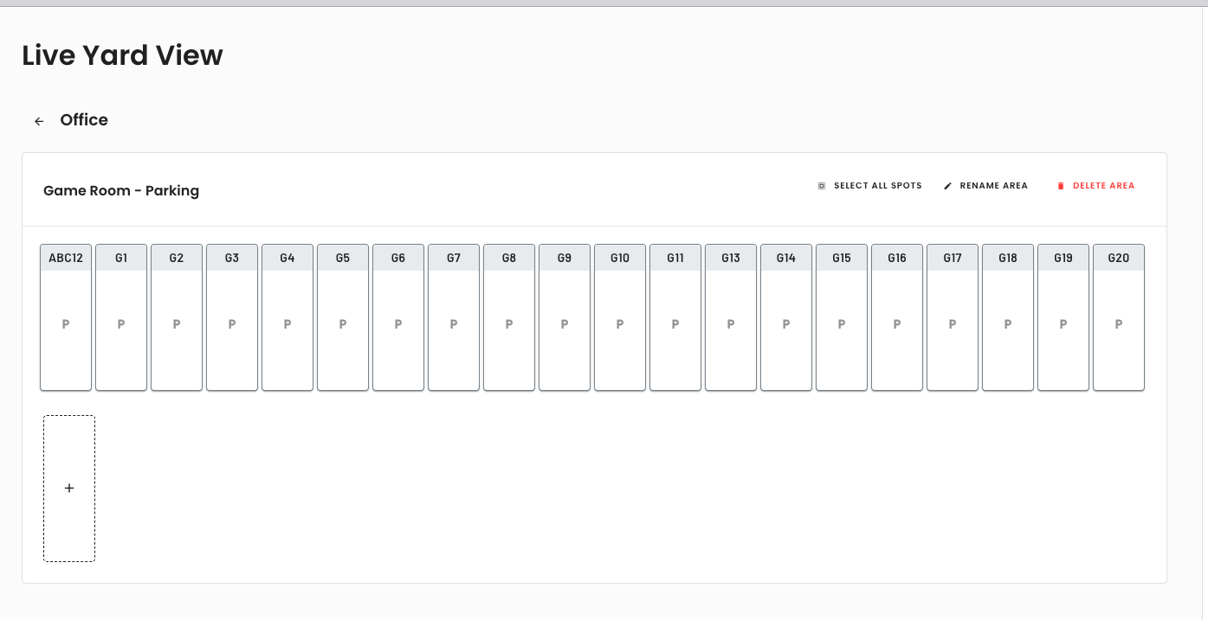Image resolution: width=1208 pixels, height=620 pixels.
Task: Click the red Delete Area trash icon
Action: [1061, 186]
